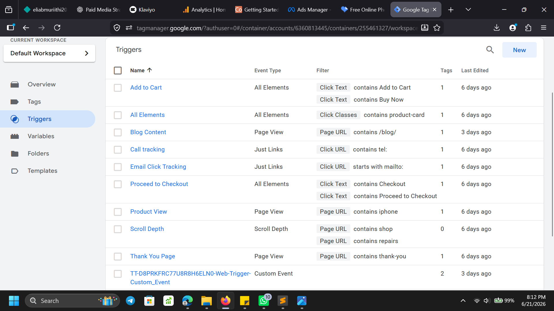Image resolution: width=554 pixels, height=311 pixels.
Task: Open the Firefox View button
Action: tap(9, 10)
